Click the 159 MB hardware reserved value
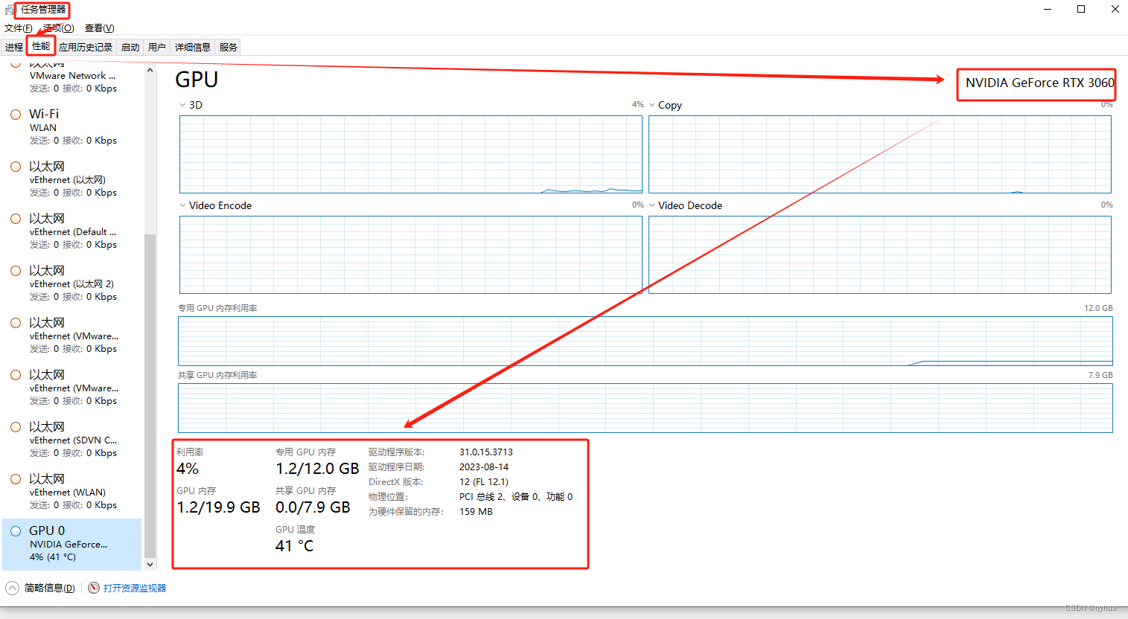Viewport: 1128px width, 619px height. coord(476,512)
